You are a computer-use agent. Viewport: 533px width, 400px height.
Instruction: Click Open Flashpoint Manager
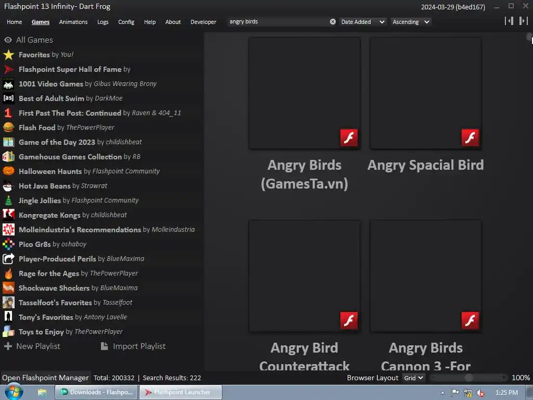45,378
